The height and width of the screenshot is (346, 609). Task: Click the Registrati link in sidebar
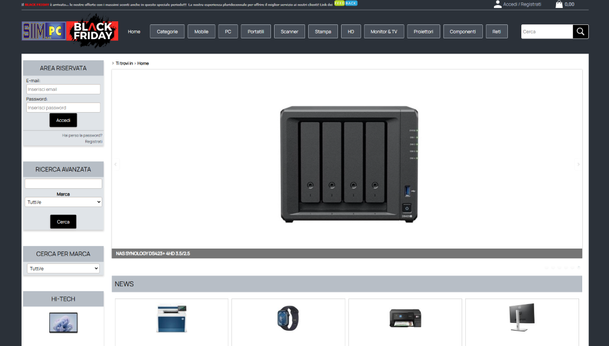(94, 142)
